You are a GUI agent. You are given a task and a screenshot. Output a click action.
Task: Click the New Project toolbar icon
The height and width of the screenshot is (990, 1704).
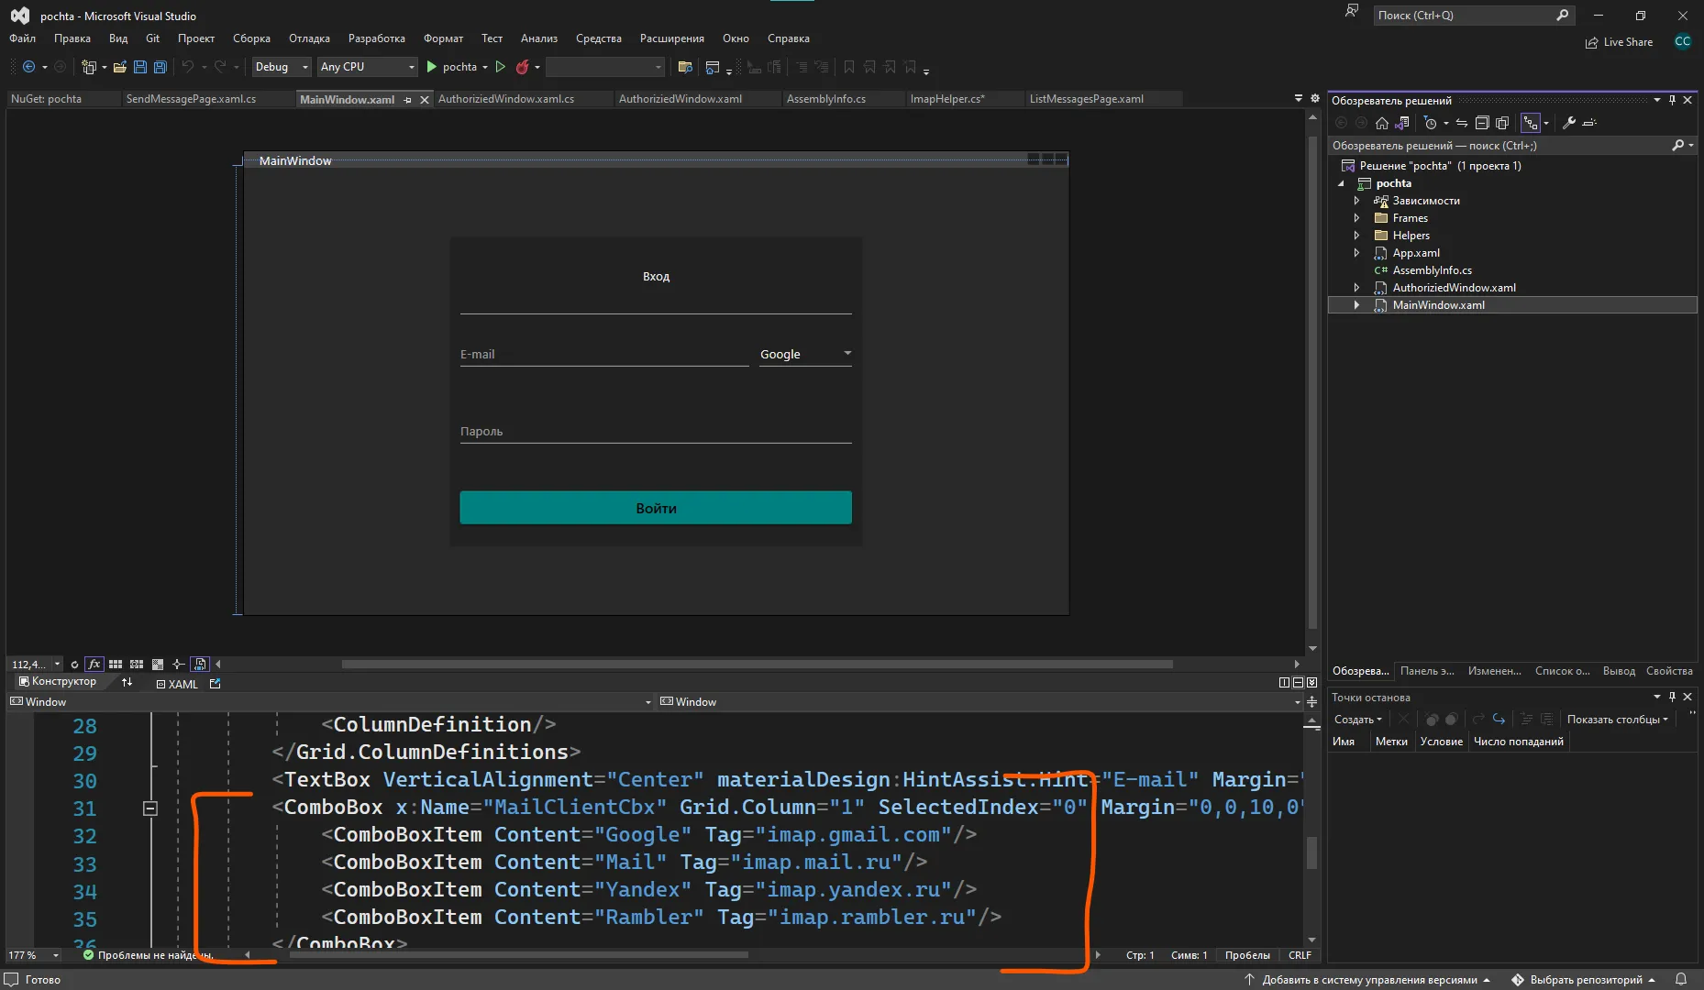coord(89,67)
